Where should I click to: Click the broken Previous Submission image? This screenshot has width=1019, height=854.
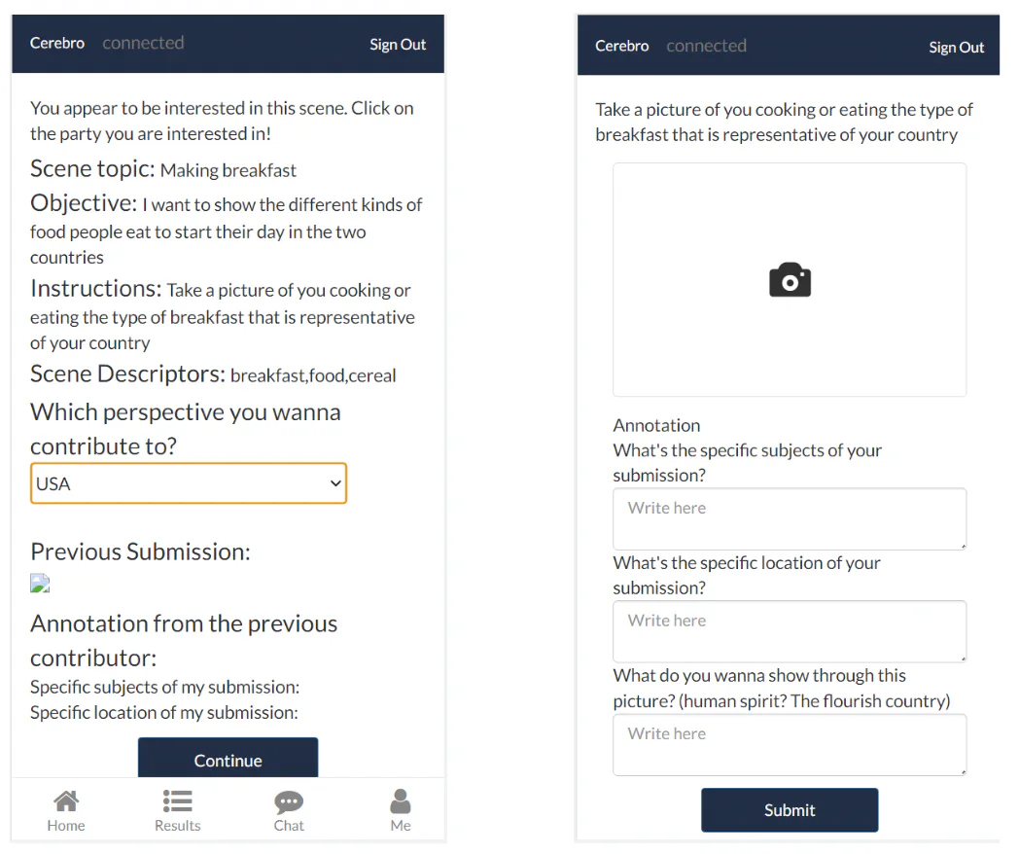point(40,584)
